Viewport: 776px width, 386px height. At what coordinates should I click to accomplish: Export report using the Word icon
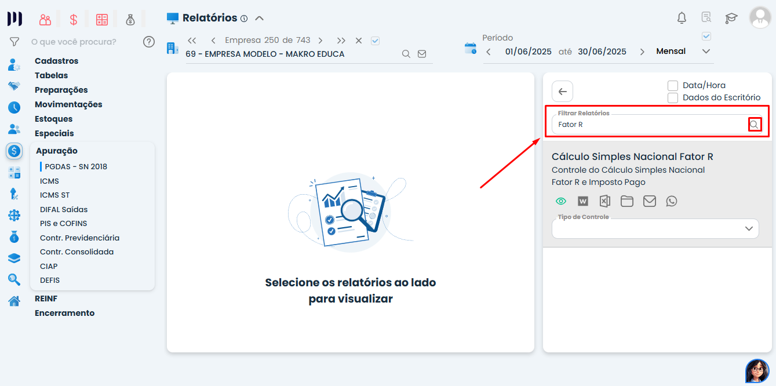[x=582, y=201]
